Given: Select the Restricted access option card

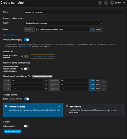Looking at the screenshot, I should [x=94, y=110].
